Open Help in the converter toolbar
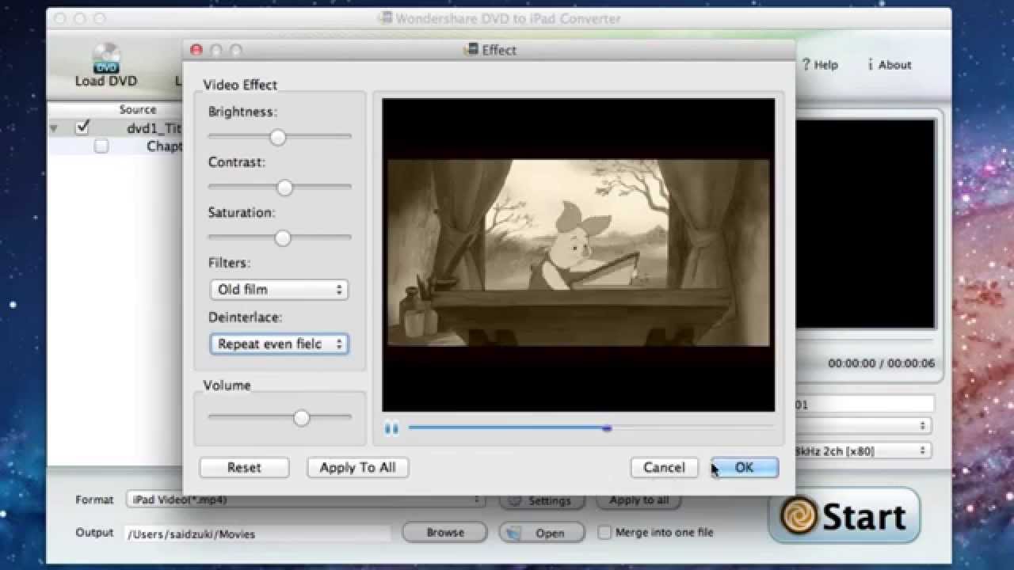The image size is (1014, 570). click(819, 65)
